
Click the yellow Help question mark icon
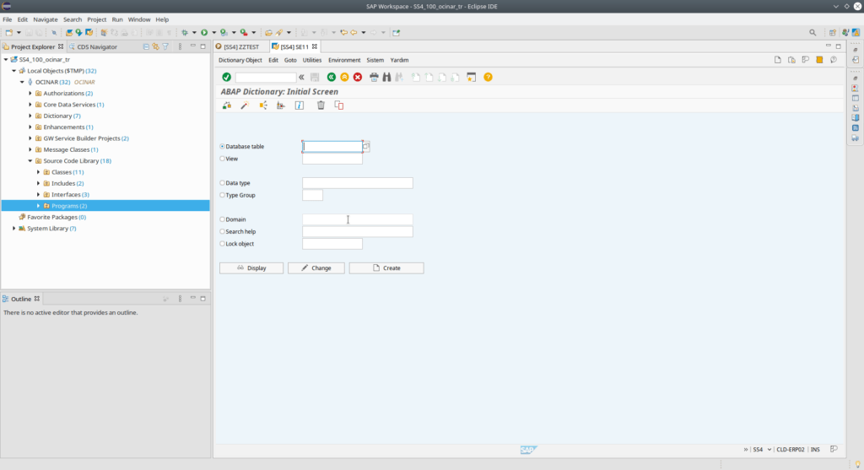489,77
